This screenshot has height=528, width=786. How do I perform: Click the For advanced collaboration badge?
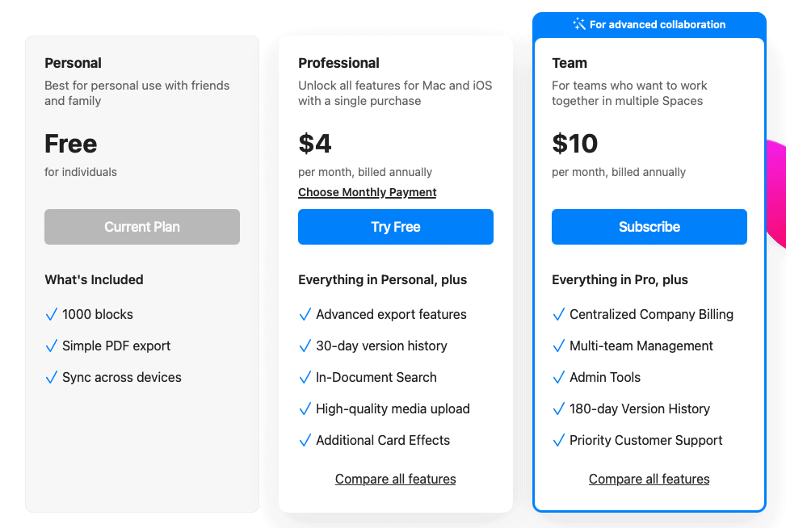649,24
